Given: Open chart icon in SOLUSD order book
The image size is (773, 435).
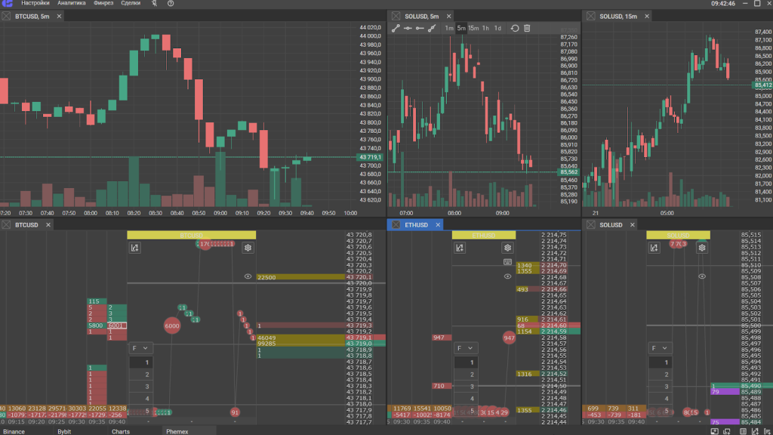Looking at the screenshot, I should pyautogui.click(x=654, y=248).
